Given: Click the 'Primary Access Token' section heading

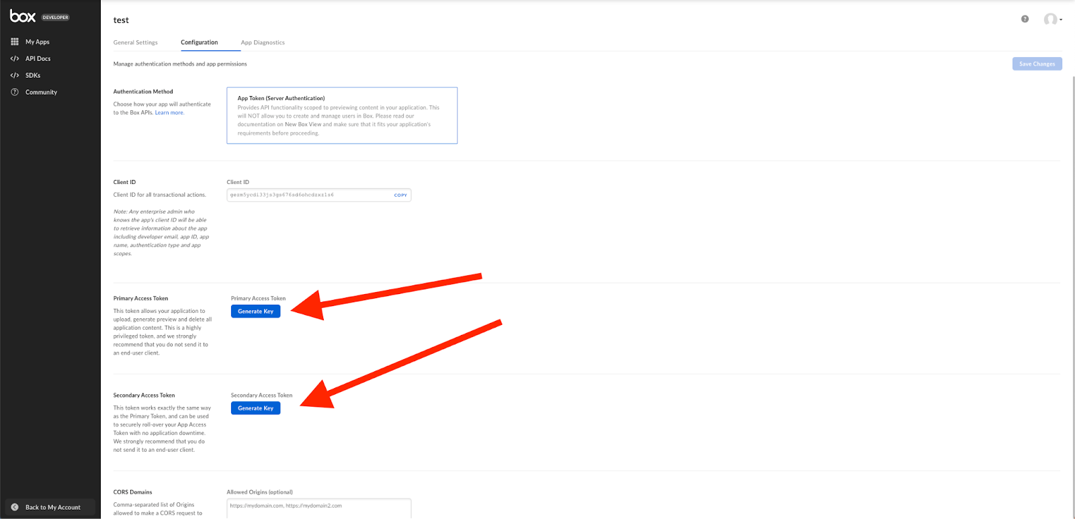Looking at the screenshot, I should (x=140, y=298).
